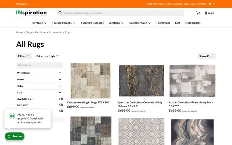This screenshot has width=232, height=145.
Task: Click Home in the breadcrumb
Action: click(x=19, y=32)
